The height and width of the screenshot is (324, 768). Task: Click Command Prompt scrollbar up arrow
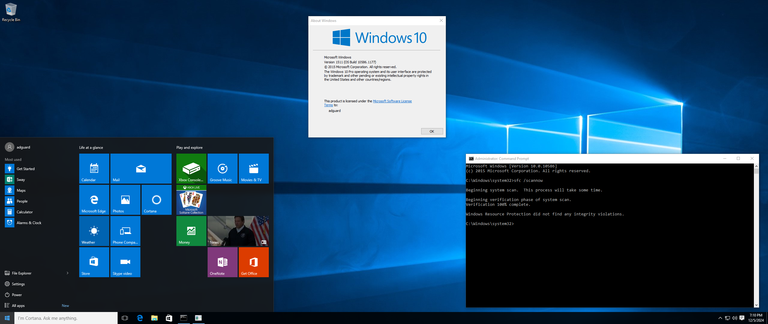coord(756,166)
